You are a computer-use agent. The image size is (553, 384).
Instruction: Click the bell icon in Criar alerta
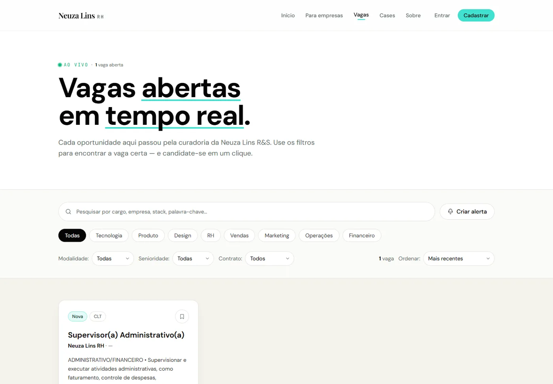[x=450, y=212]
